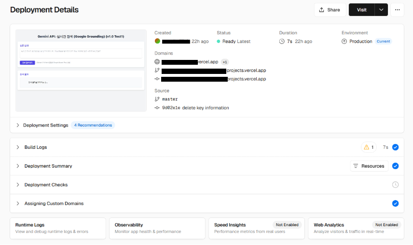Viewport: 413px width, 245px height.
Task: Click the Build Logs 7s duration text
Action: 385,147
